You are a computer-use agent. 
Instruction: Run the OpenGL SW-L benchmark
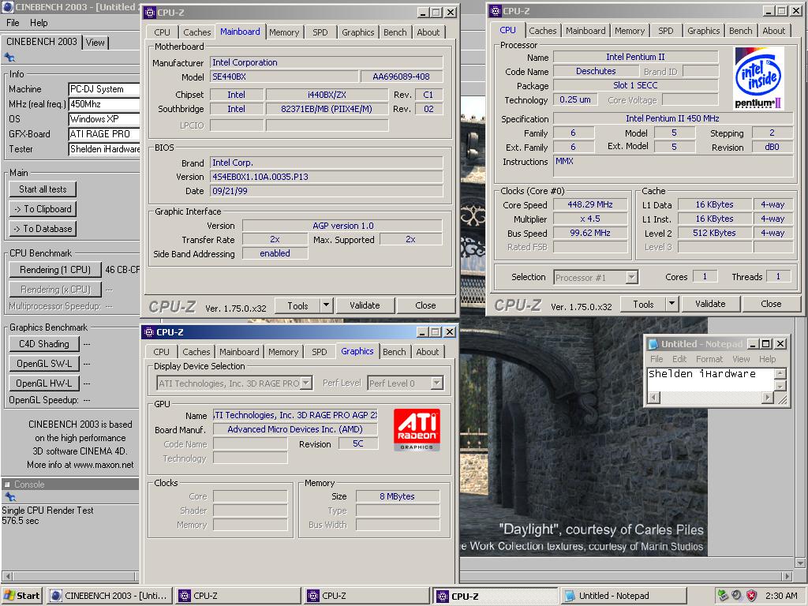point(44,363)
